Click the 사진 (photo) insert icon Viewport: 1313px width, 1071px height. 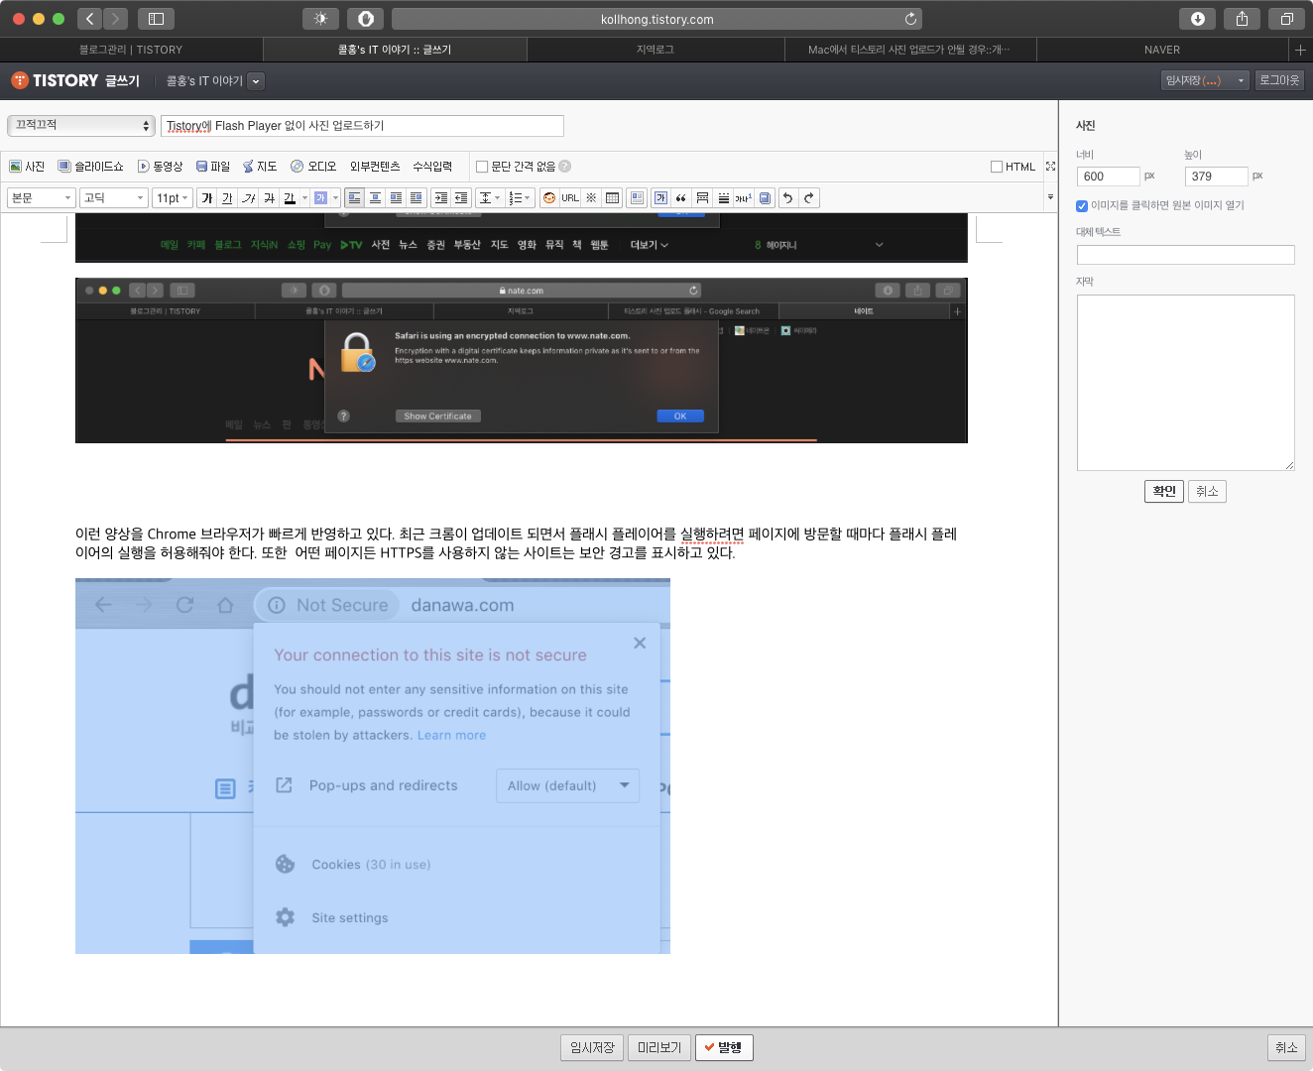pyautogui.click(x=27, y=167)
